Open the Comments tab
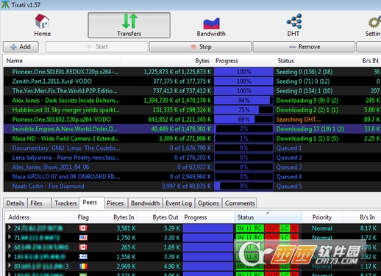This screenshot has width=381, height=276. pyautogui.click(x=240, y=203)
